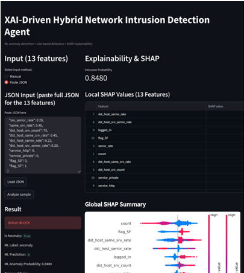The image size is (244, 273).
Task: Click the Feature column header
Action: tap(151, 106)
